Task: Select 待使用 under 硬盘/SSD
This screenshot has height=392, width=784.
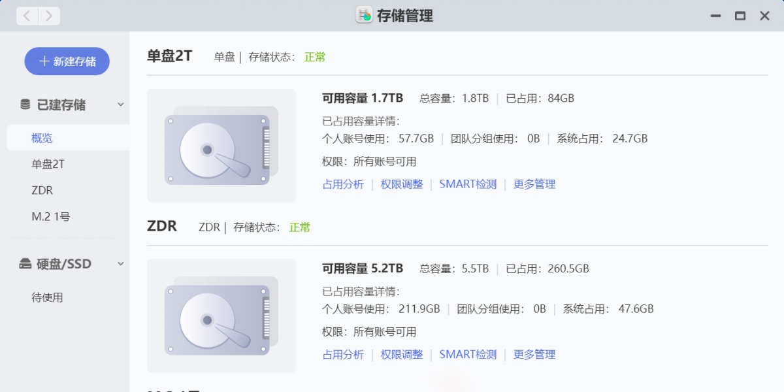Action: [47, 297]
